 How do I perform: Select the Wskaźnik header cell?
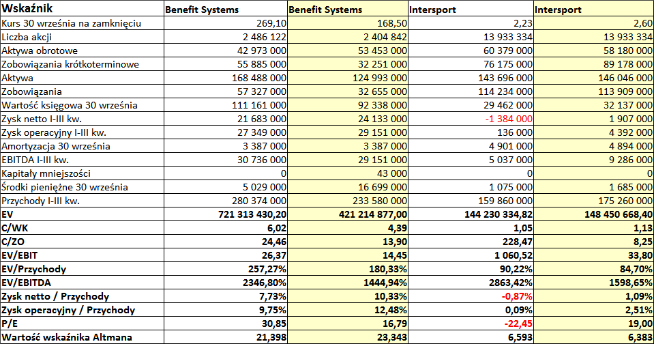(x=82, y=8)
